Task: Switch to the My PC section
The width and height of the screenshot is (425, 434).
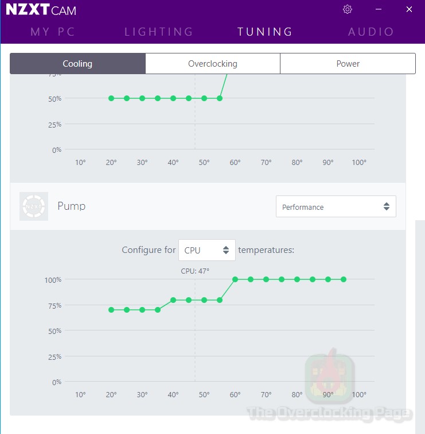Action: coord(53,32)
